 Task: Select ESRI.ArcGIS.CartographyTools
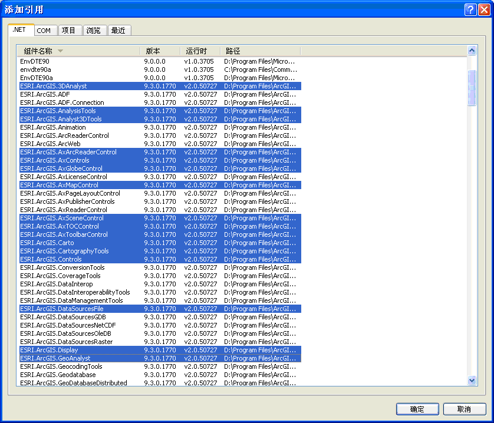[160, 251]
